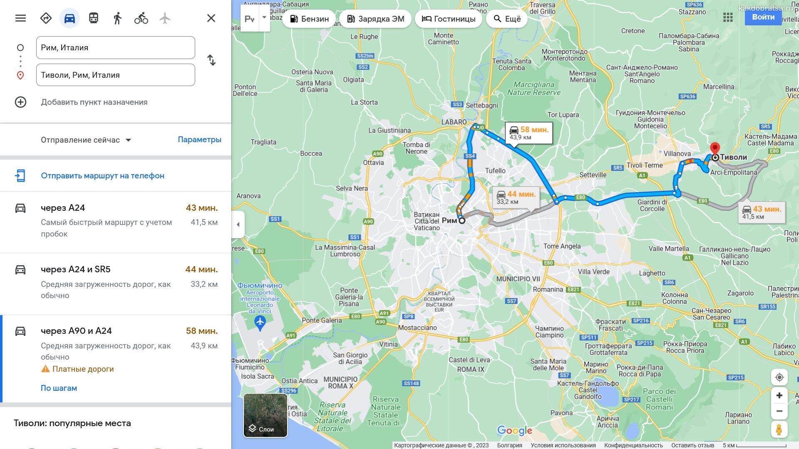Select walking travel mode

[117, 18]
